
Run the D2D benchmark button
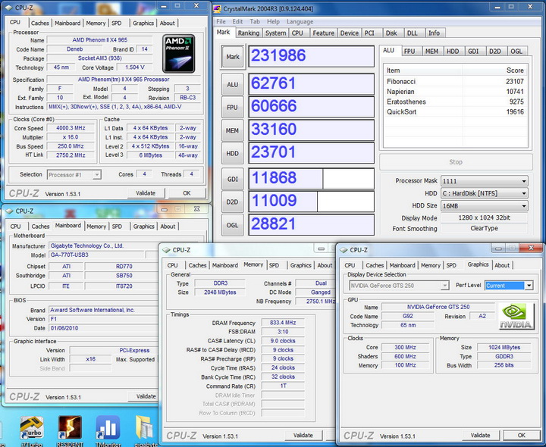coord(233,202)
